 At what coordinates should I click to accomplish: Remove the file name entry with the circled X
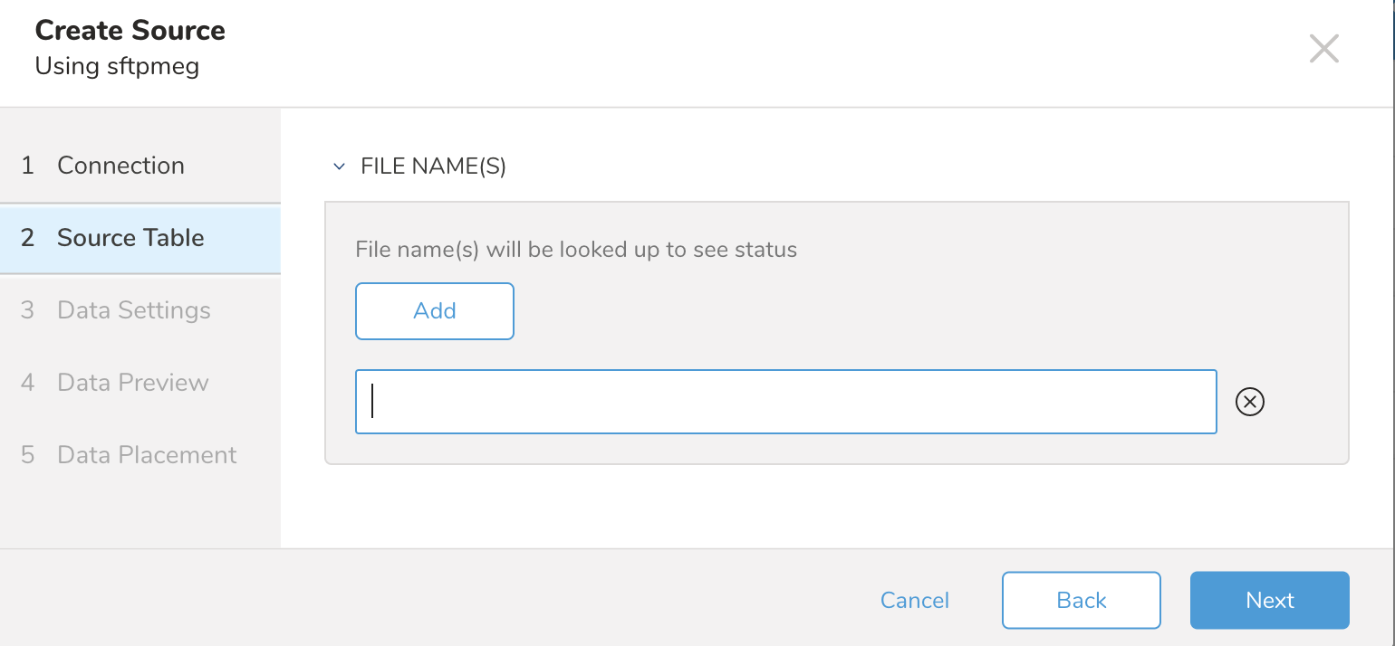1250,402
